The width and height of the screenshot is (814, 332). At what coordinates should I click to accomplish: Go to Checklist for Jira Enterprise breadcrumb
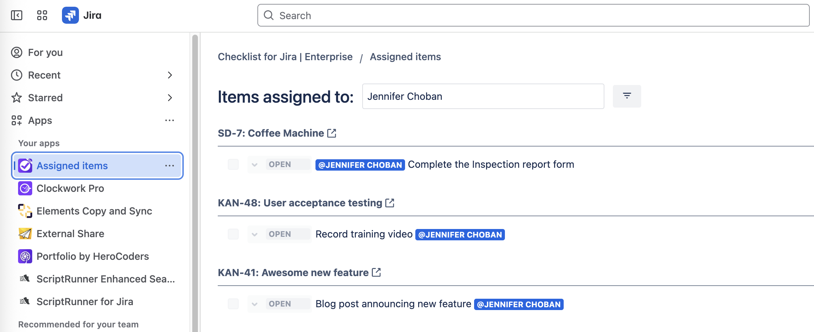click(x=285, y=57)
